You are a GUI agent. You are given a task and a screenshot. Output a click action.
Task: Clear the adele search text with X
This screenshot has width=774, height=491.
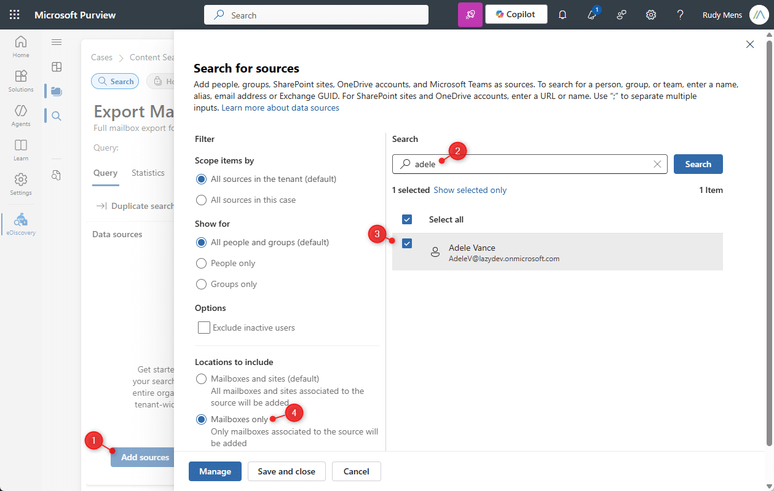[657, 164]
